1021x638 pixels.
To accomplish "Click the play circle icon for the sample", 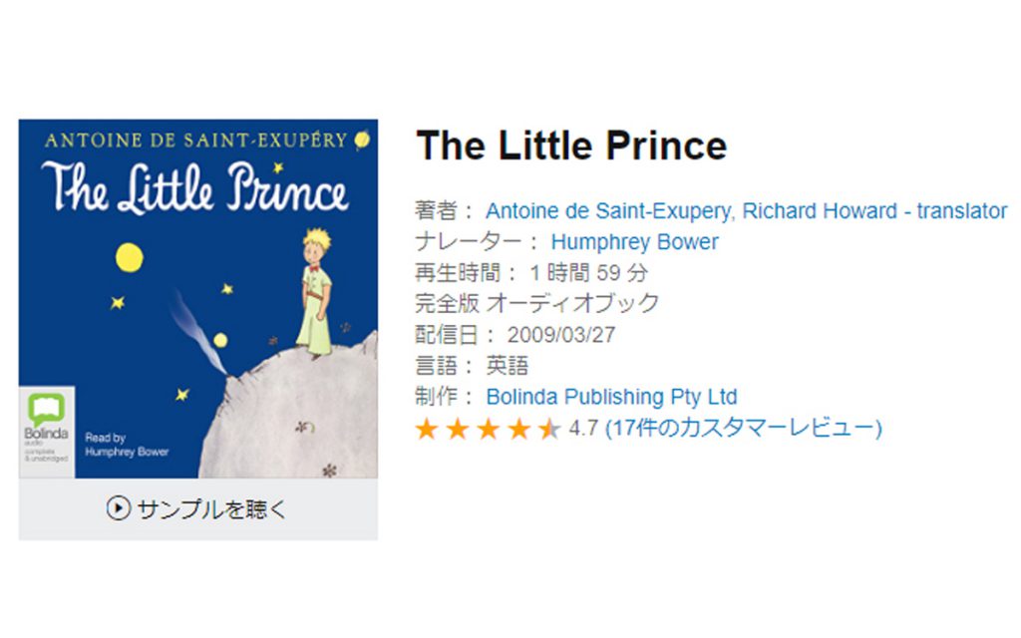I will point(119,509).
